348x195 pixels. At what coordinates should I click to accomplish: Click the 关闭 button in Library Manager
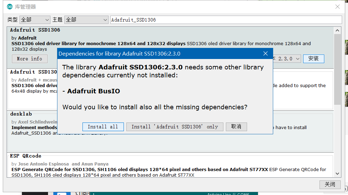330,185
